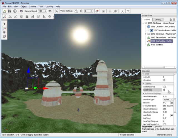
Task: Click the lock icon in Scene Tree
Action: (x=170, y=20)
